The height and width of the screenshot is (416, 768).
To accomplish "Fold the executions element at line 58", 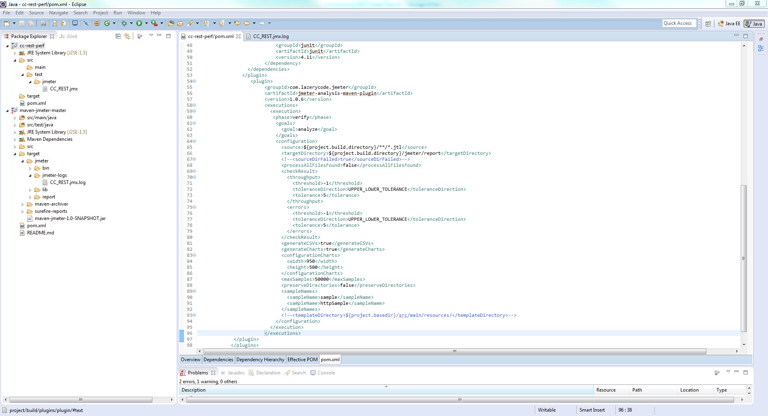I will click(194, 105).
